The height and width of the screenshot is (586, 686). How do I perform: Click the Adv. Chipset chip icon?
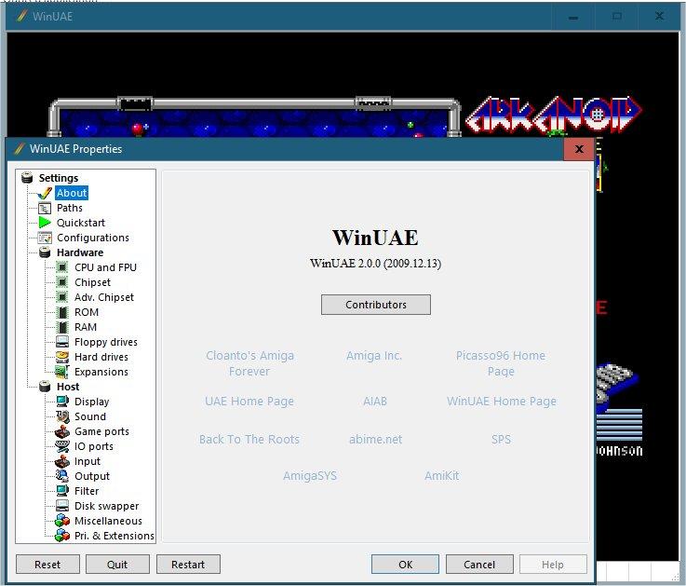coord(62,297)
